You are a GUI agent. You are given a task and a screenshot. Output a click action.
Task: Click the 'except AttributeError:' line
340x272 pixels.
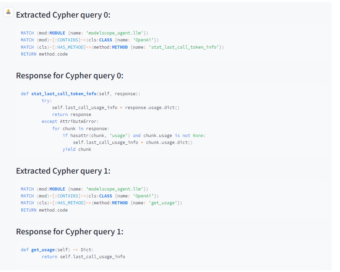(70, 122)
